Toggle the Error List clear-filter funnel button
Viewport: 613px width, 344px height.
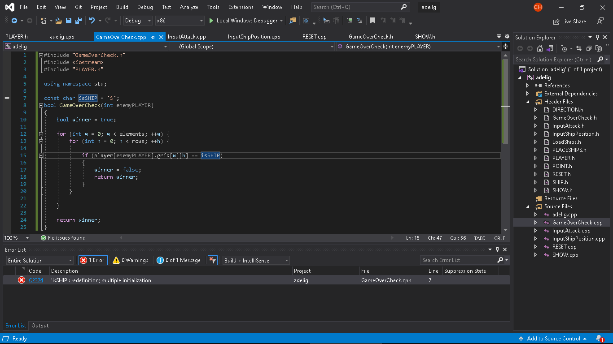coord(213,260)
